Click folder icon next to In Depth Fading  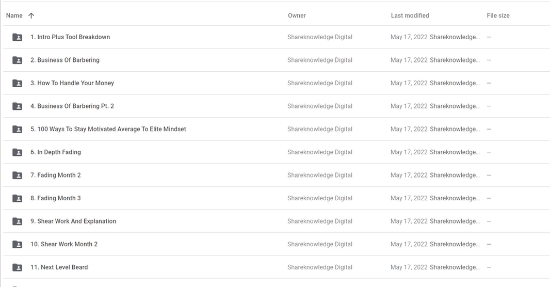(17, 152)
